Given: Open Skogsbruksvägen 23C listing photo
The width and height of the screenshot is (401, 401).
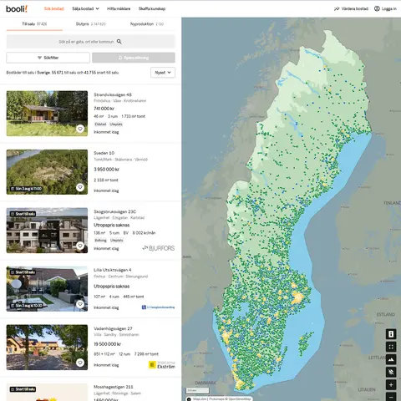Looking at the screenshot, I should tap(47, 231).
